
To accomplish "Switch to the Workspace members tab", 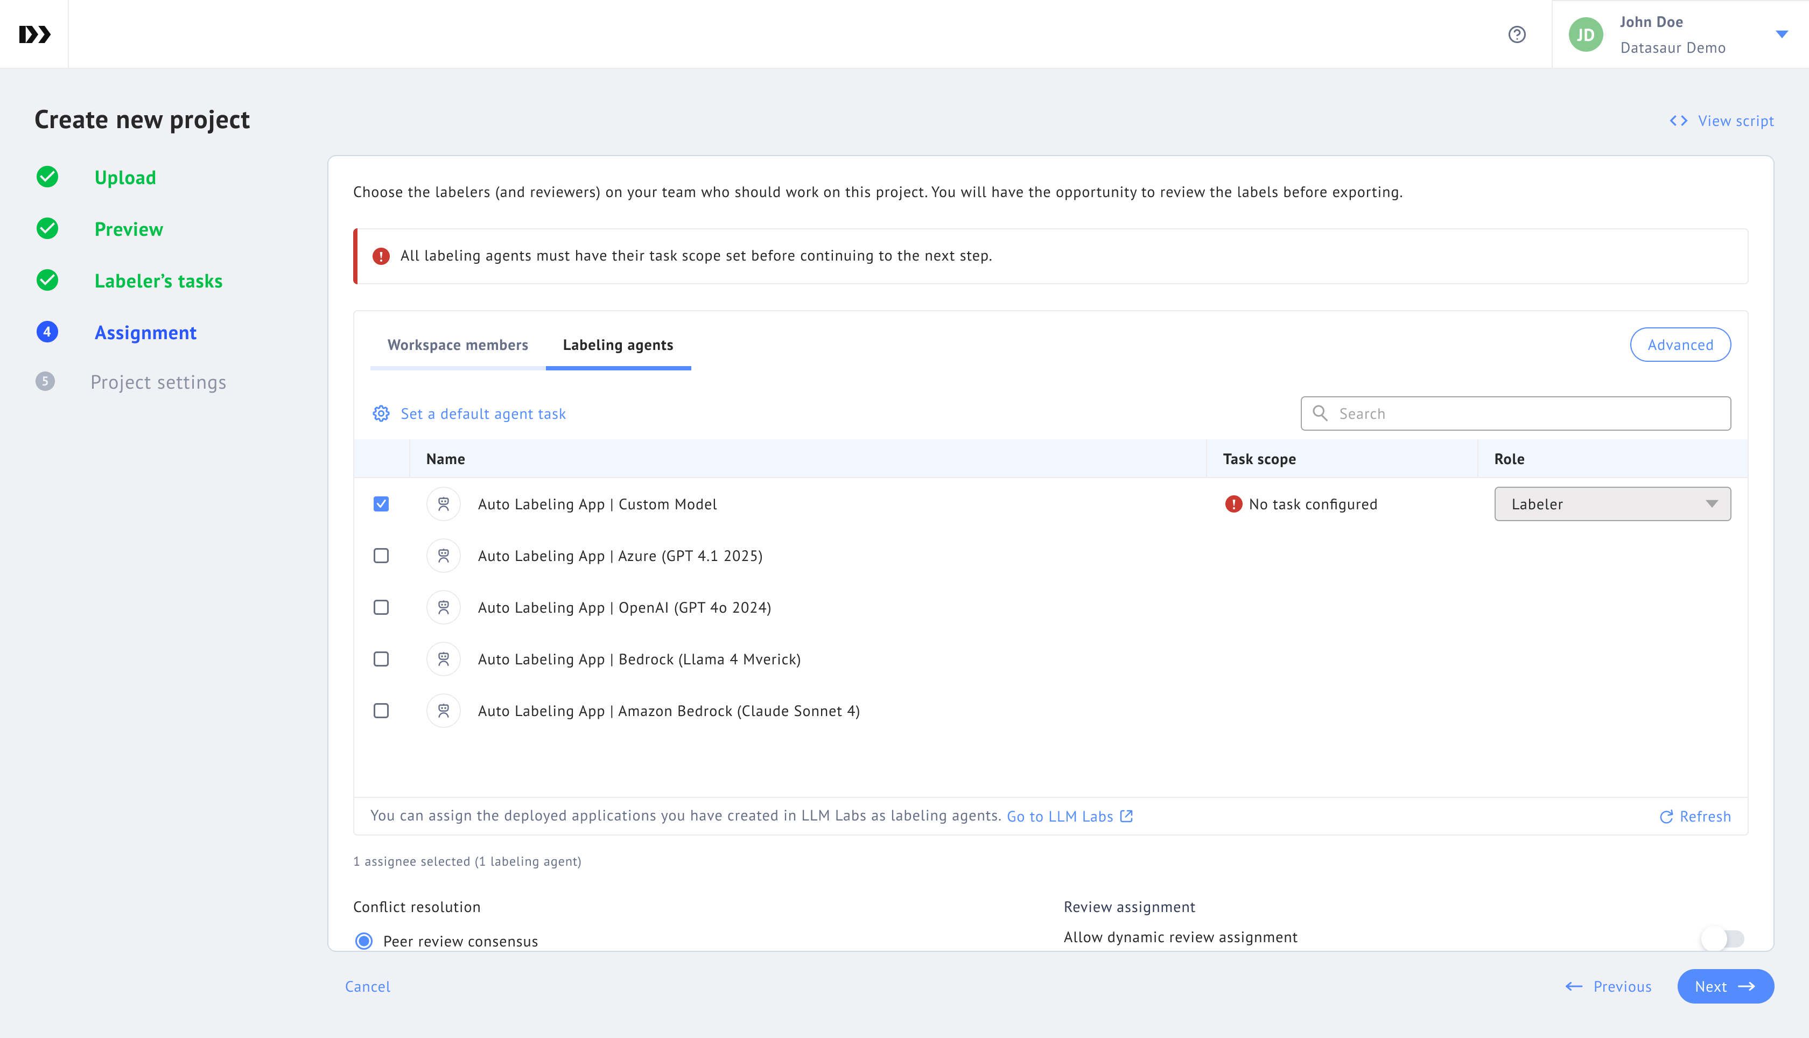I will click(x=458, y=345).
